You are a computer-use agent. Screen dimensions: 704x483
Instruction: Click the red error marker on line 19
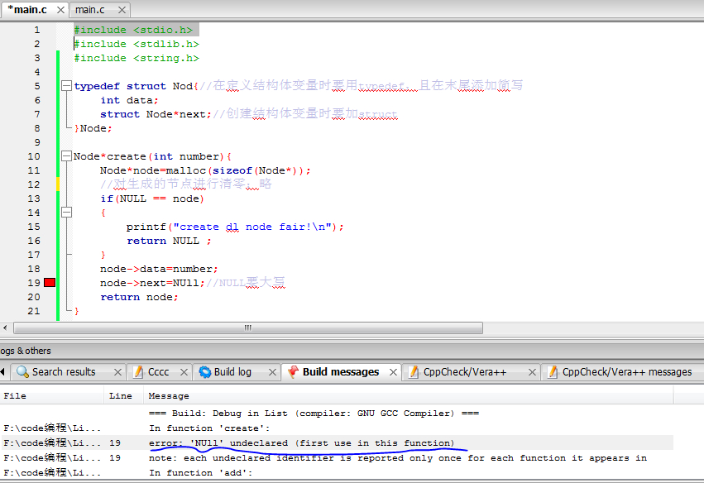point(50,283)
